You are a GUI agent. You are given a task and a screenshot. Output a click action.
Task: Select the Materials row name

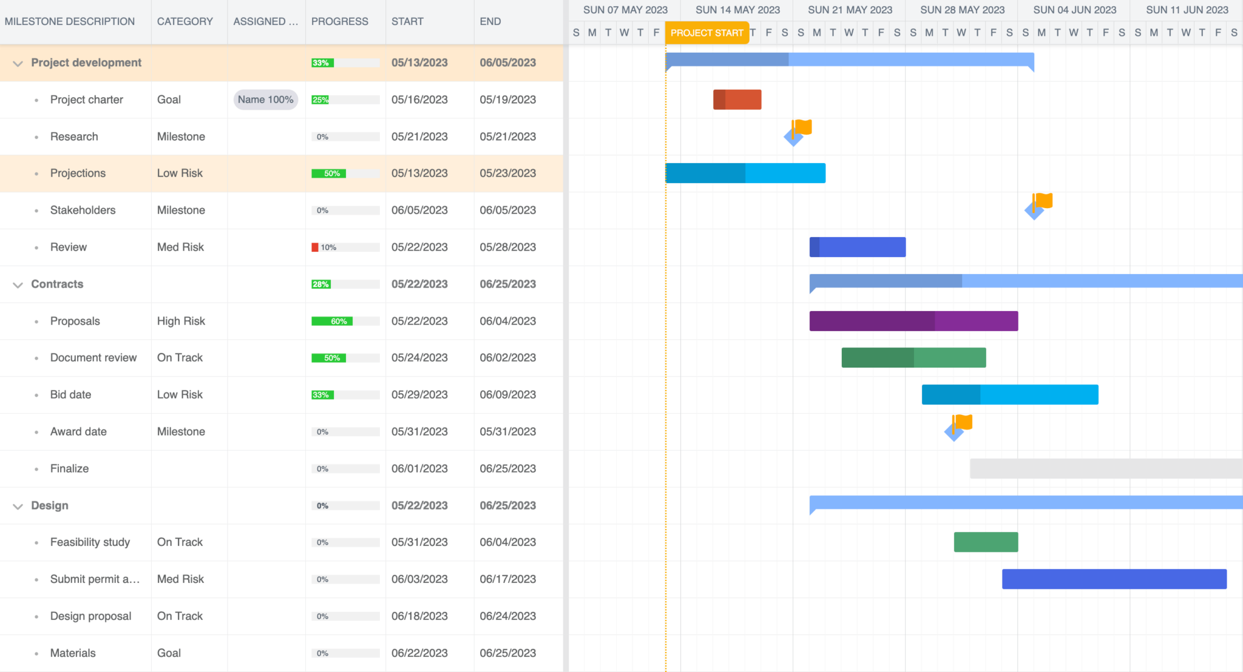pyautogui.click(x=73, y=653)
